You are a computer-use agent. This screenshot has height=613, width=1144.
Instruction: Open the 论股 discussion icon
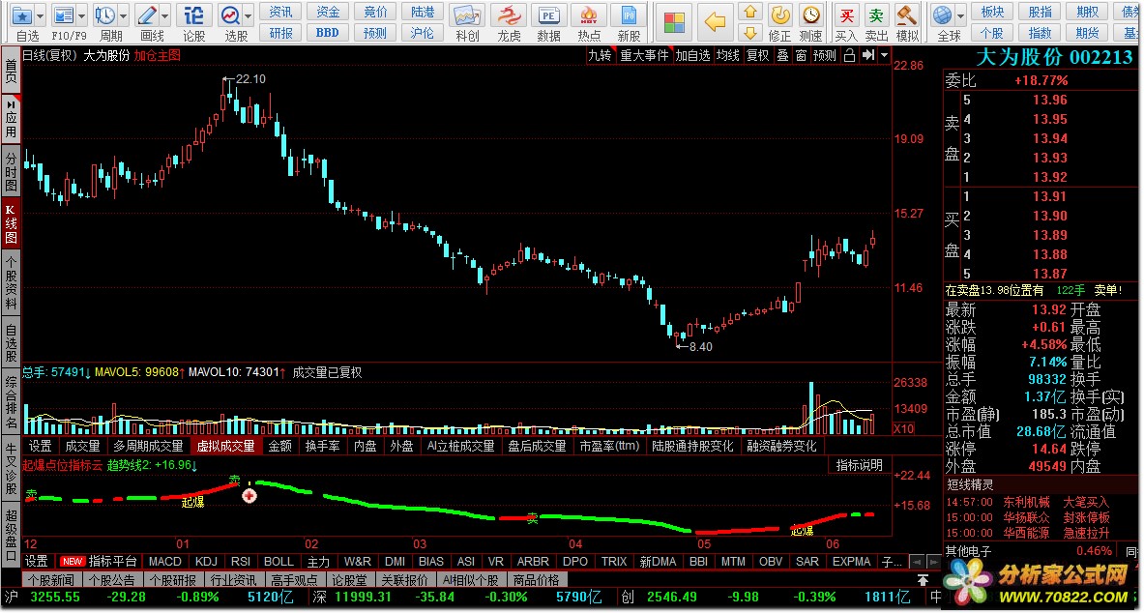[194, 15]
